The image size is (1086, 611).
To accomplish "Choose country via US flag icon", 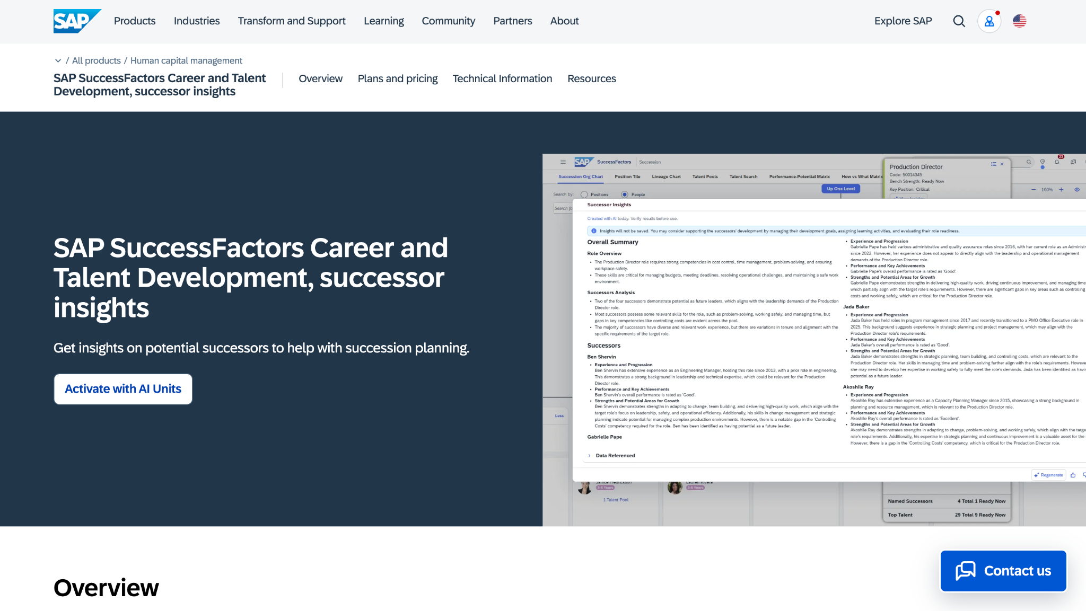I will click(1019, 21).
